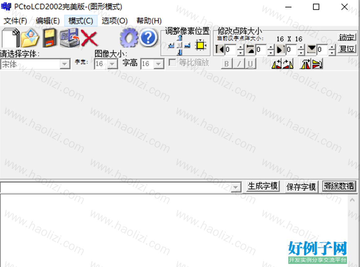Click the bottom-edge value input field
The image size is (360, 267).
(x=322, y=50)
